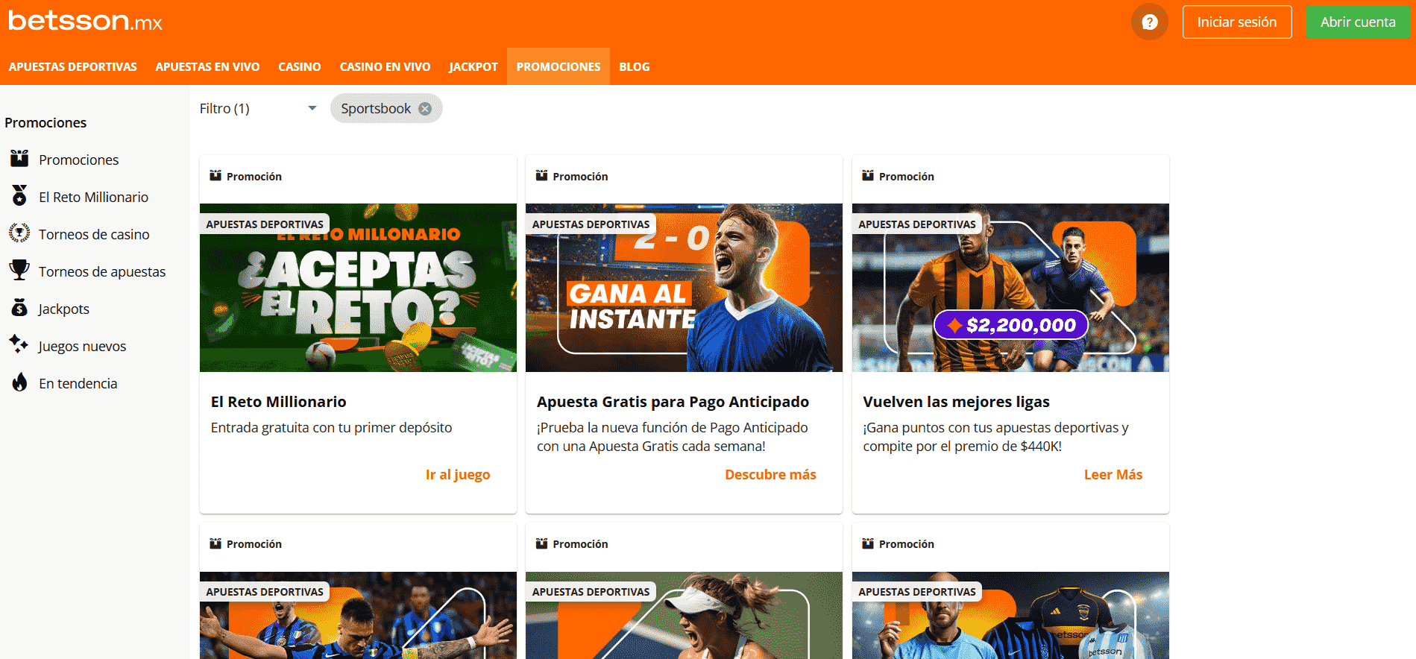This screenshot has height=659, width=1416.
Task: Expand the Filtro (1) dropdown
Action: [x=258, y=109]
